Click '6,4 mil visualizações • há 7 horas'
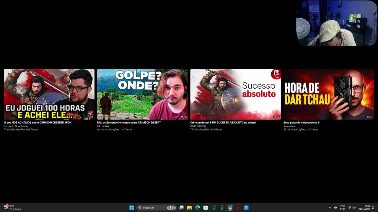 [x=115, y=130]
